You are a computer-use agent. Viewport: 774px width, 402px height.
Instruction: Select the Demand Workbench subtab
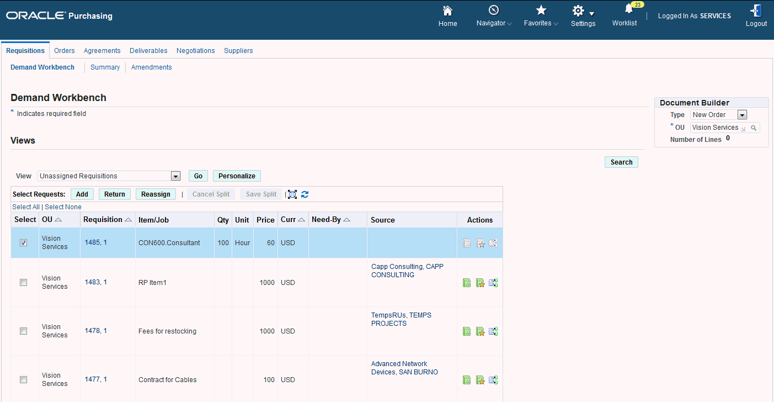42,67
